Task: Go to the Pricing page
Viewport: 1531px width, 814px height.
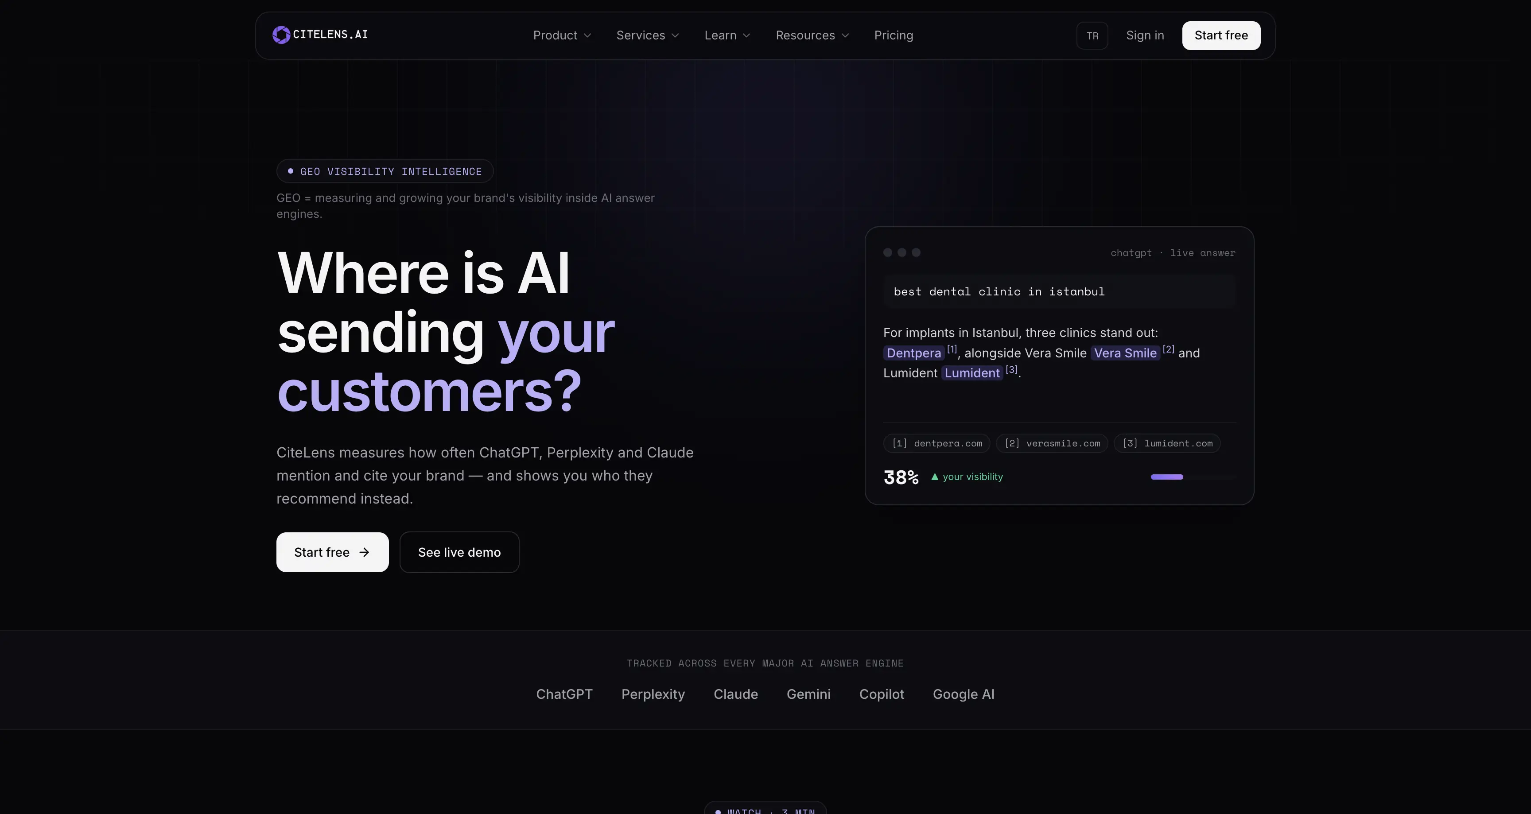Action: (893, 35)
